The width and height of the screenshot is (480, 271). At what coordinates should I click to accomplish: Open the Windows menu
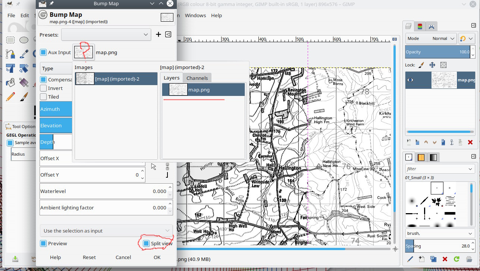pyautogui.click(x=195, y=15)
